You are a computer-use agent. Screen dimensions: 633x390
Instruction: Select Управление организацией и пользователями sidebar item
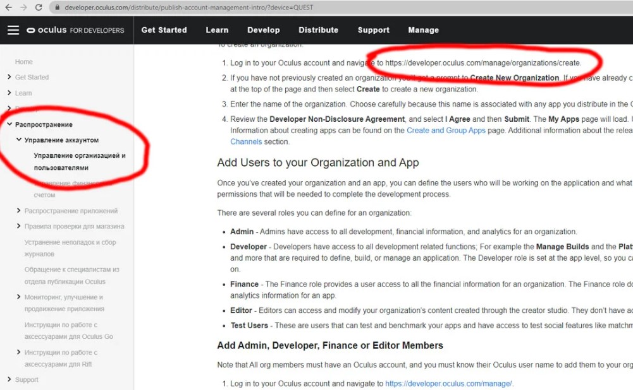pyautogui.click(x=80, y=162)
